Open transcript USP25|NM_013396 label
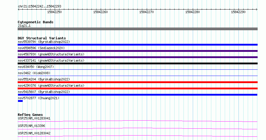266x140 pixels. [31, 126]
